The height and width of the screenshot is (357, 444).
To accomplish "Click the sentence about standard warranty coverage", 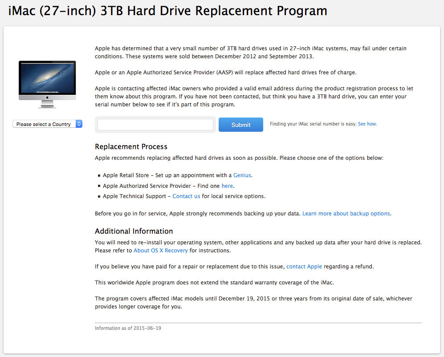I will [214, 283].
